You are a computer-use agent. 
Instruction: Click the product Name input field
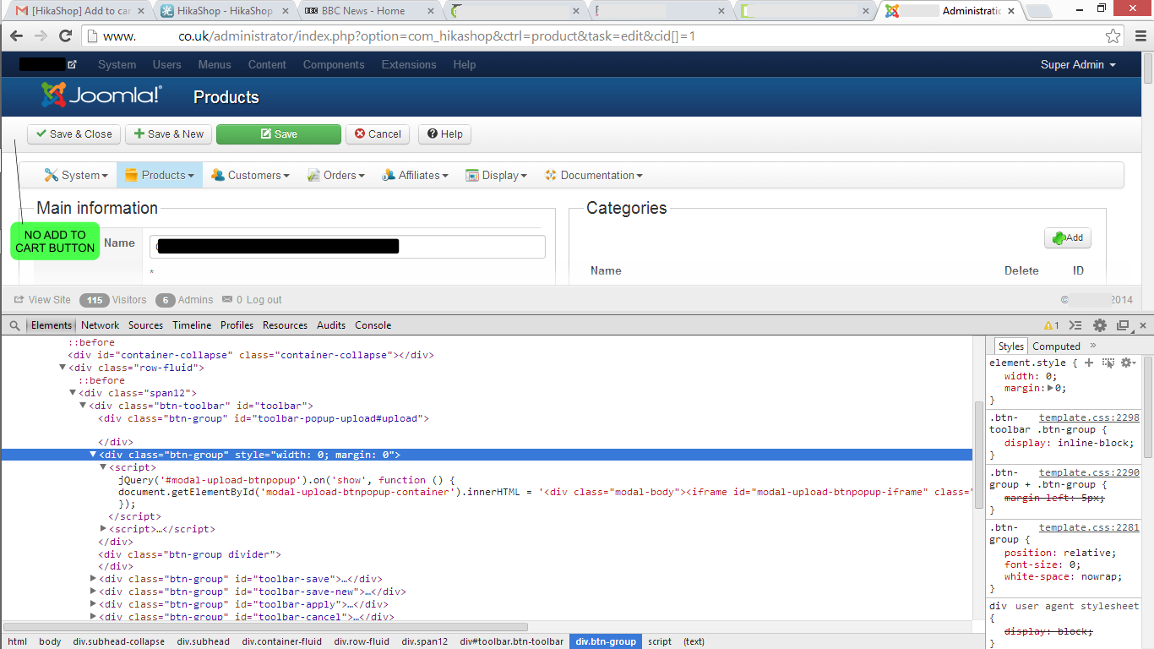347,247
